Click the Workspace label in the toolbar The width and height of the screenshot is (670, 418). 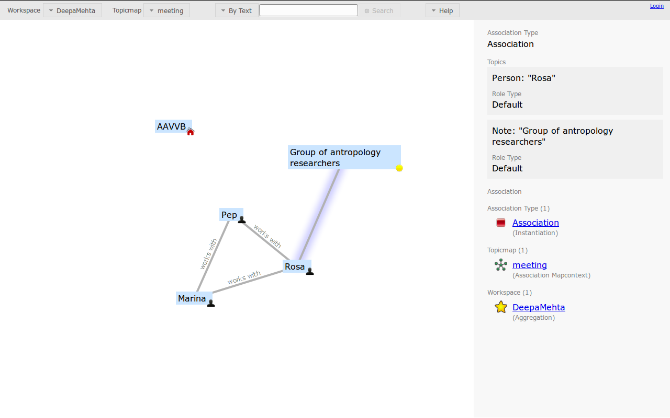click(x=24, y=10)
